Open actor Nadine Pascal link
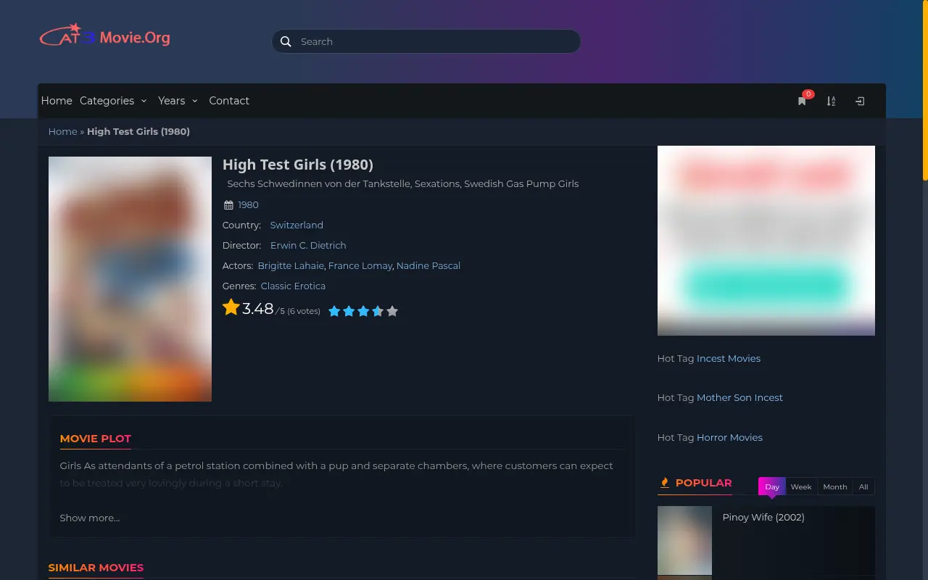The width and height of the screenshot is (928, 580). coord(428,266)
